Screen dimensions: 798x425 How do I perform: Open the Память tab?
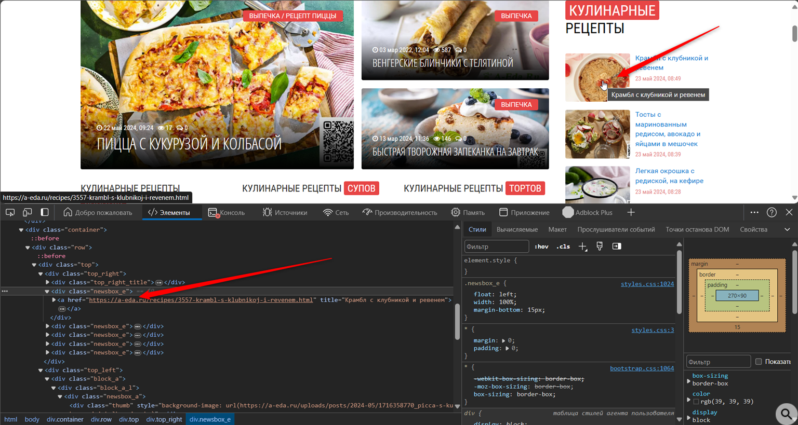[x=468, y=212]
